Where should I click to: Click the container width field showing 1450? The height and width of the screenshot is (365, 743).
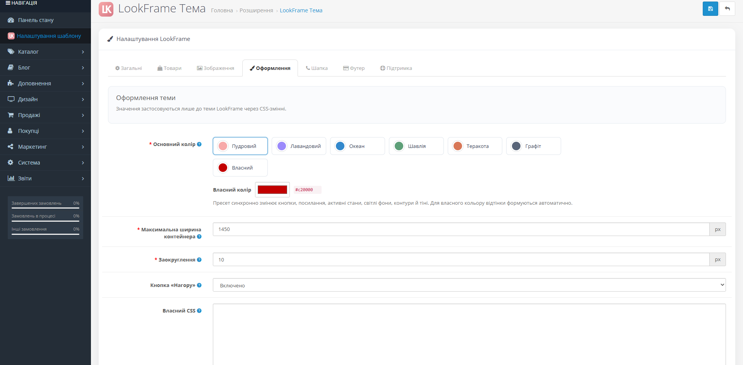click(461, 229)
